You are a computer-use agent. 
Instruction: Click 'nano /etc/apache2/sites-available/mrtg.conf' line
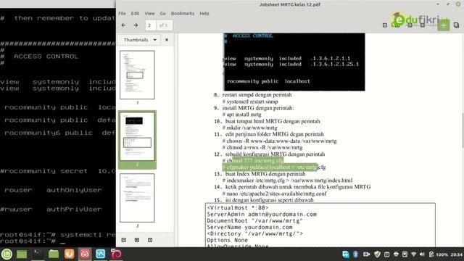tap(274, 194)
